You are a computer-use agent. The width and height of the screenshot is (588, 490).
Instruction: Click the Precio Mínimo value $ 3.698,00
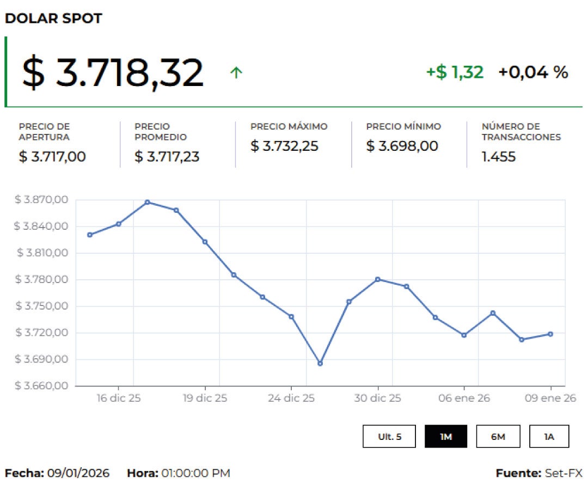pos(402,146)
